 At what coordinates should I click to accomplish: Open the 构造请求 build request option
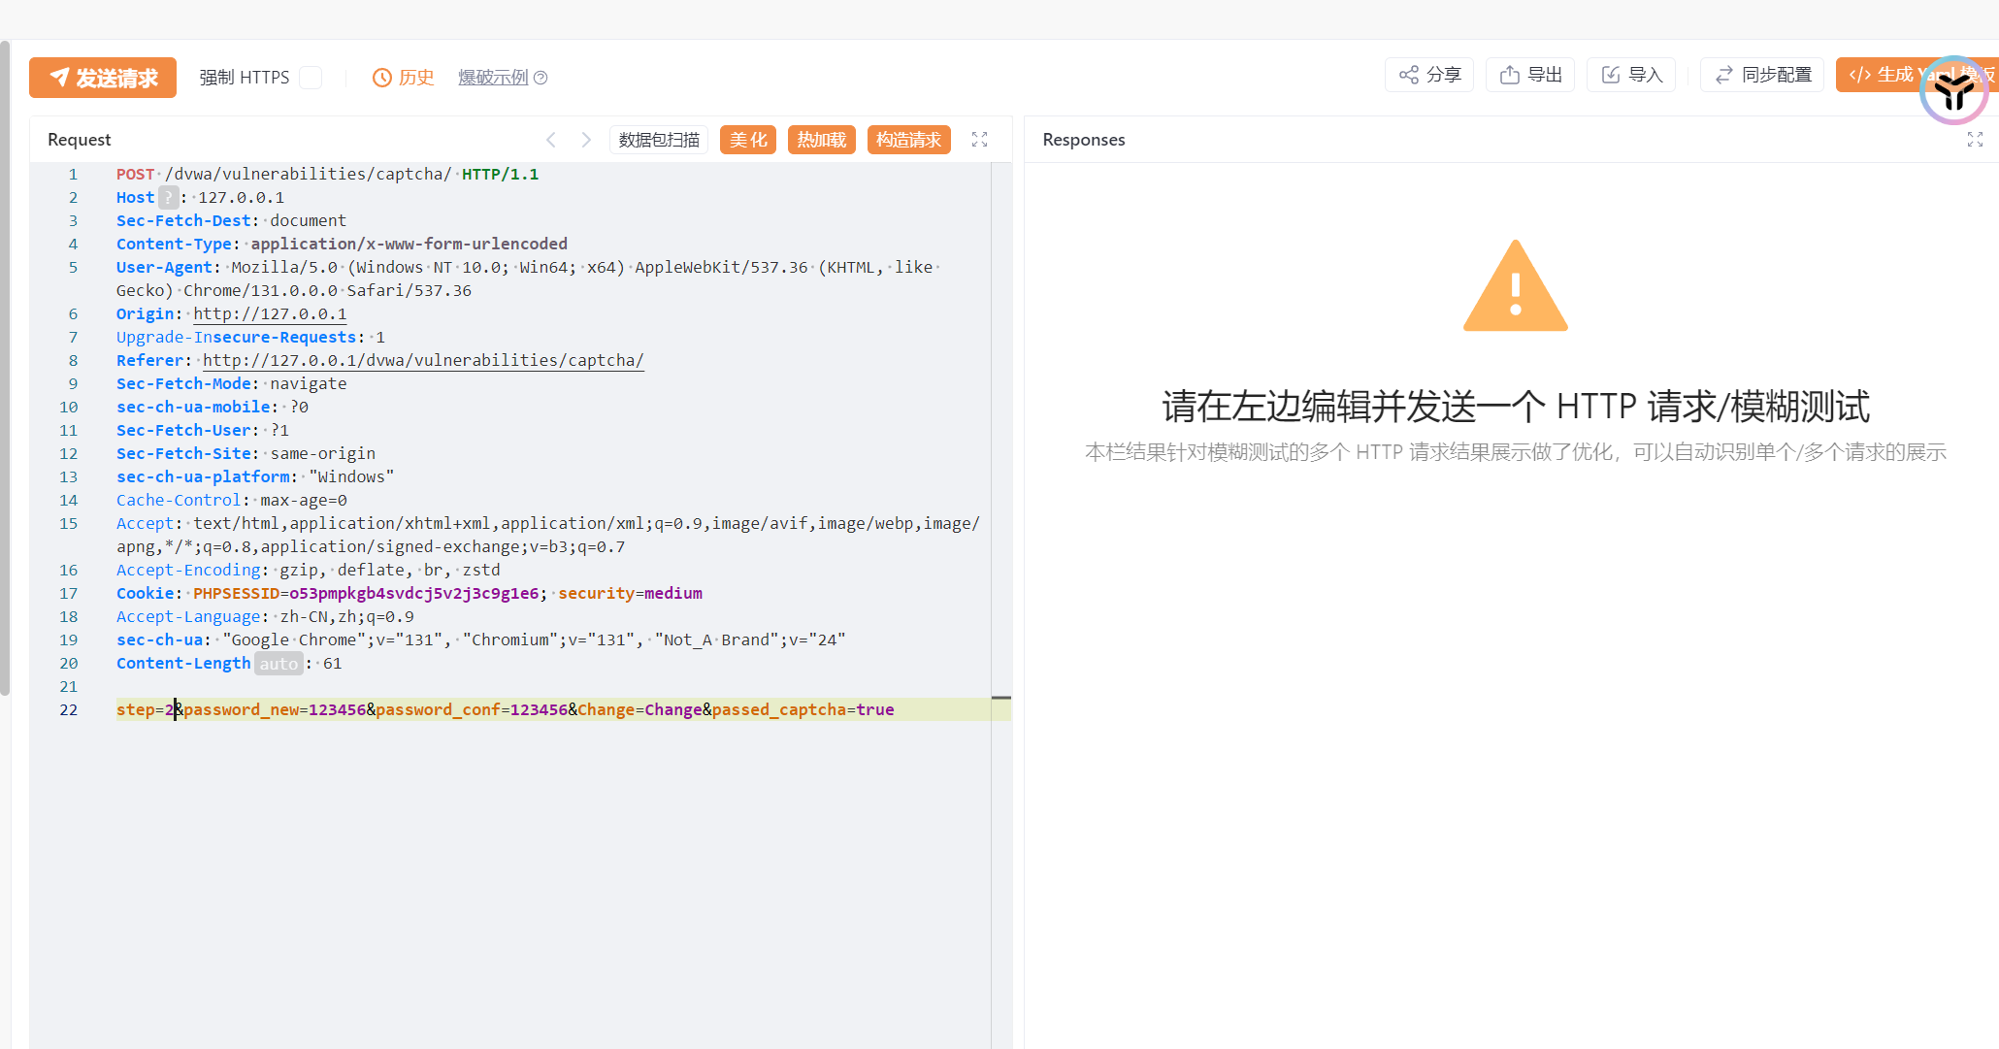point(908,140)
